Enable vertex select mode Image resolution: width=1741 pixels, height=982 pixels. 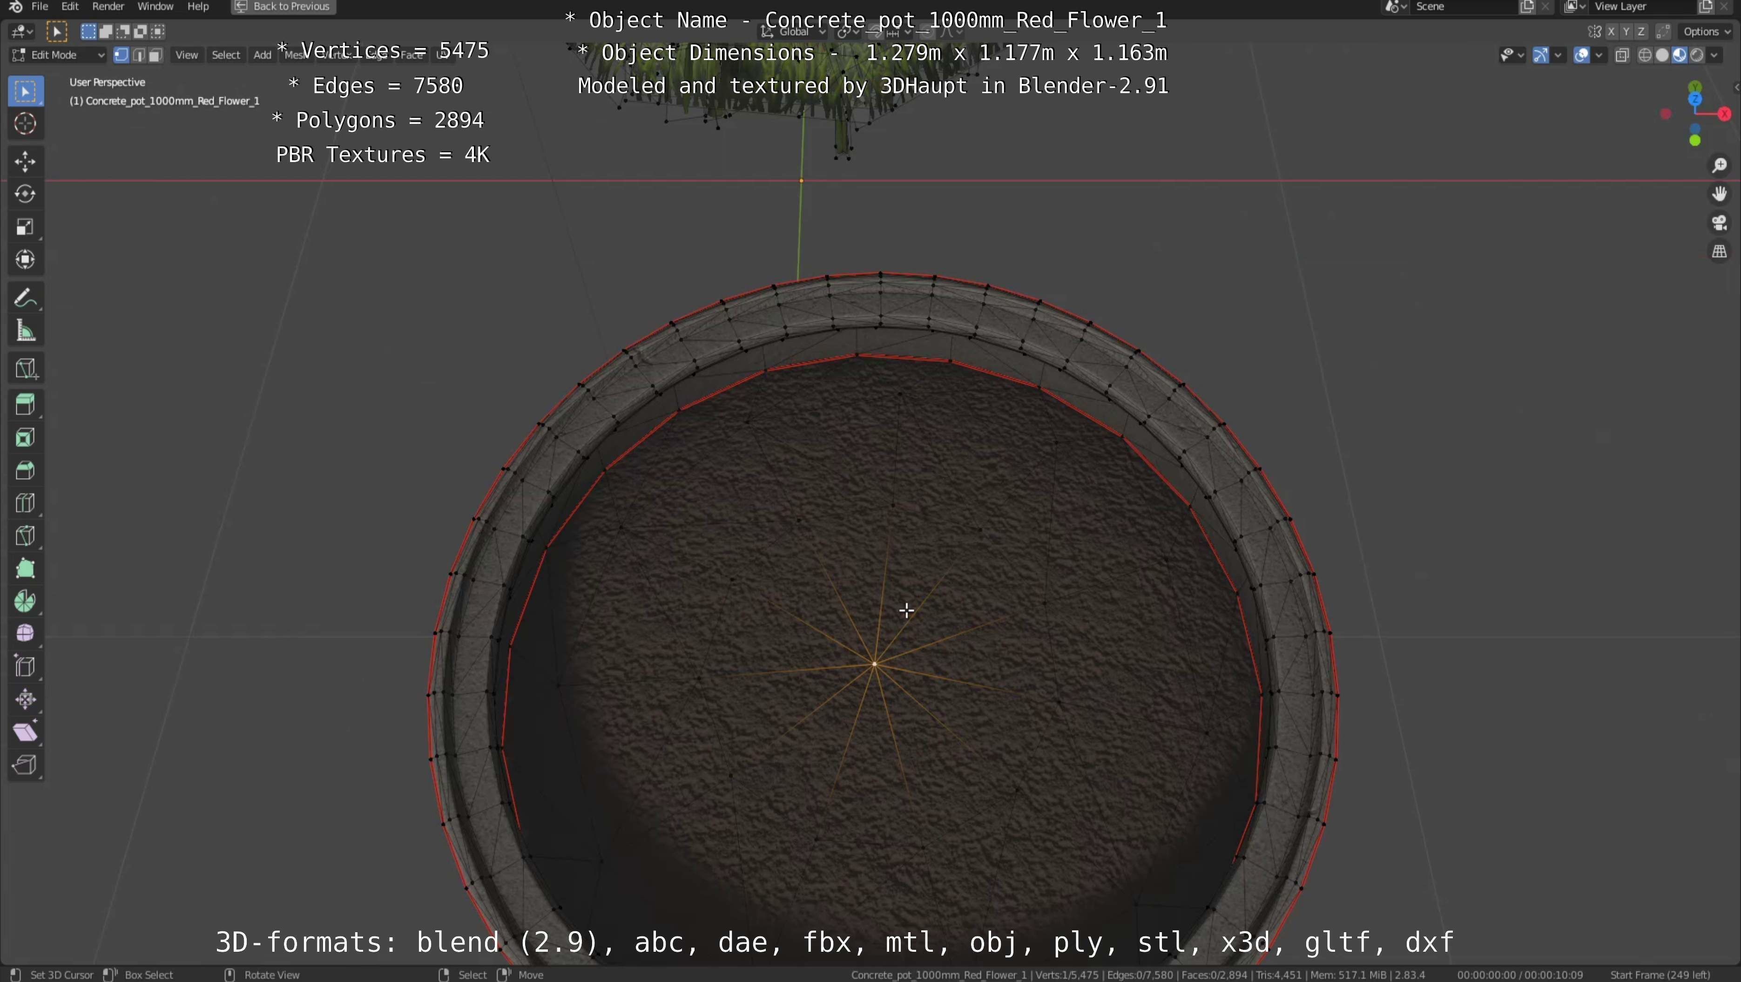click(x=121, y=55)
